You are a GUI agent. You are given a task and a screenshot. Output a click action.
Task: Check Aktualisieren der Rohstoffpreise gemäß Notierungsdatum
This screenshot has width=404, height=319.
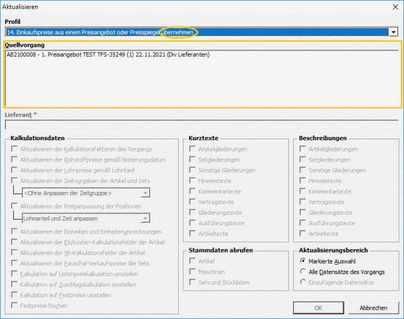click(x=14, y=159)
